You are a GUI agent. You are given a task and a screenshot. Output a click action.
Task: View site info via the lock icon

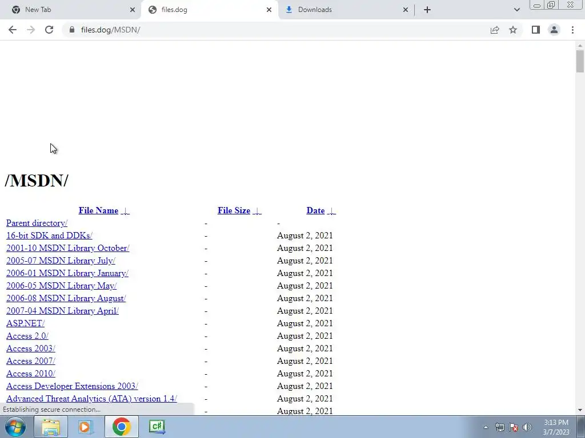click(71, 30)
